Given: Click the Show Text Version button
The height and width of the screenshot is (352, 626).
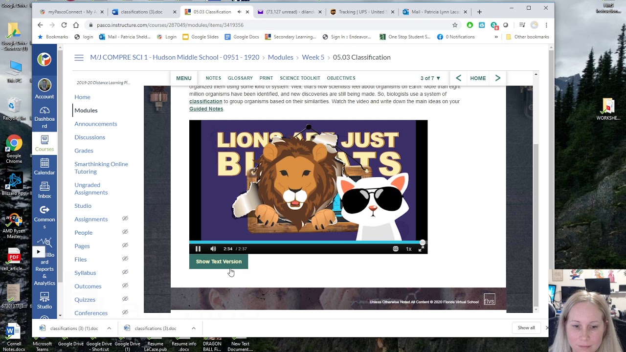Looking at the screenshot, I should [219, 262].
